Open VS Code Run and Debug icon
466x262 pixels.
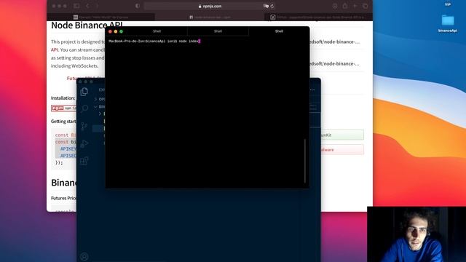(x=84, y=144)
